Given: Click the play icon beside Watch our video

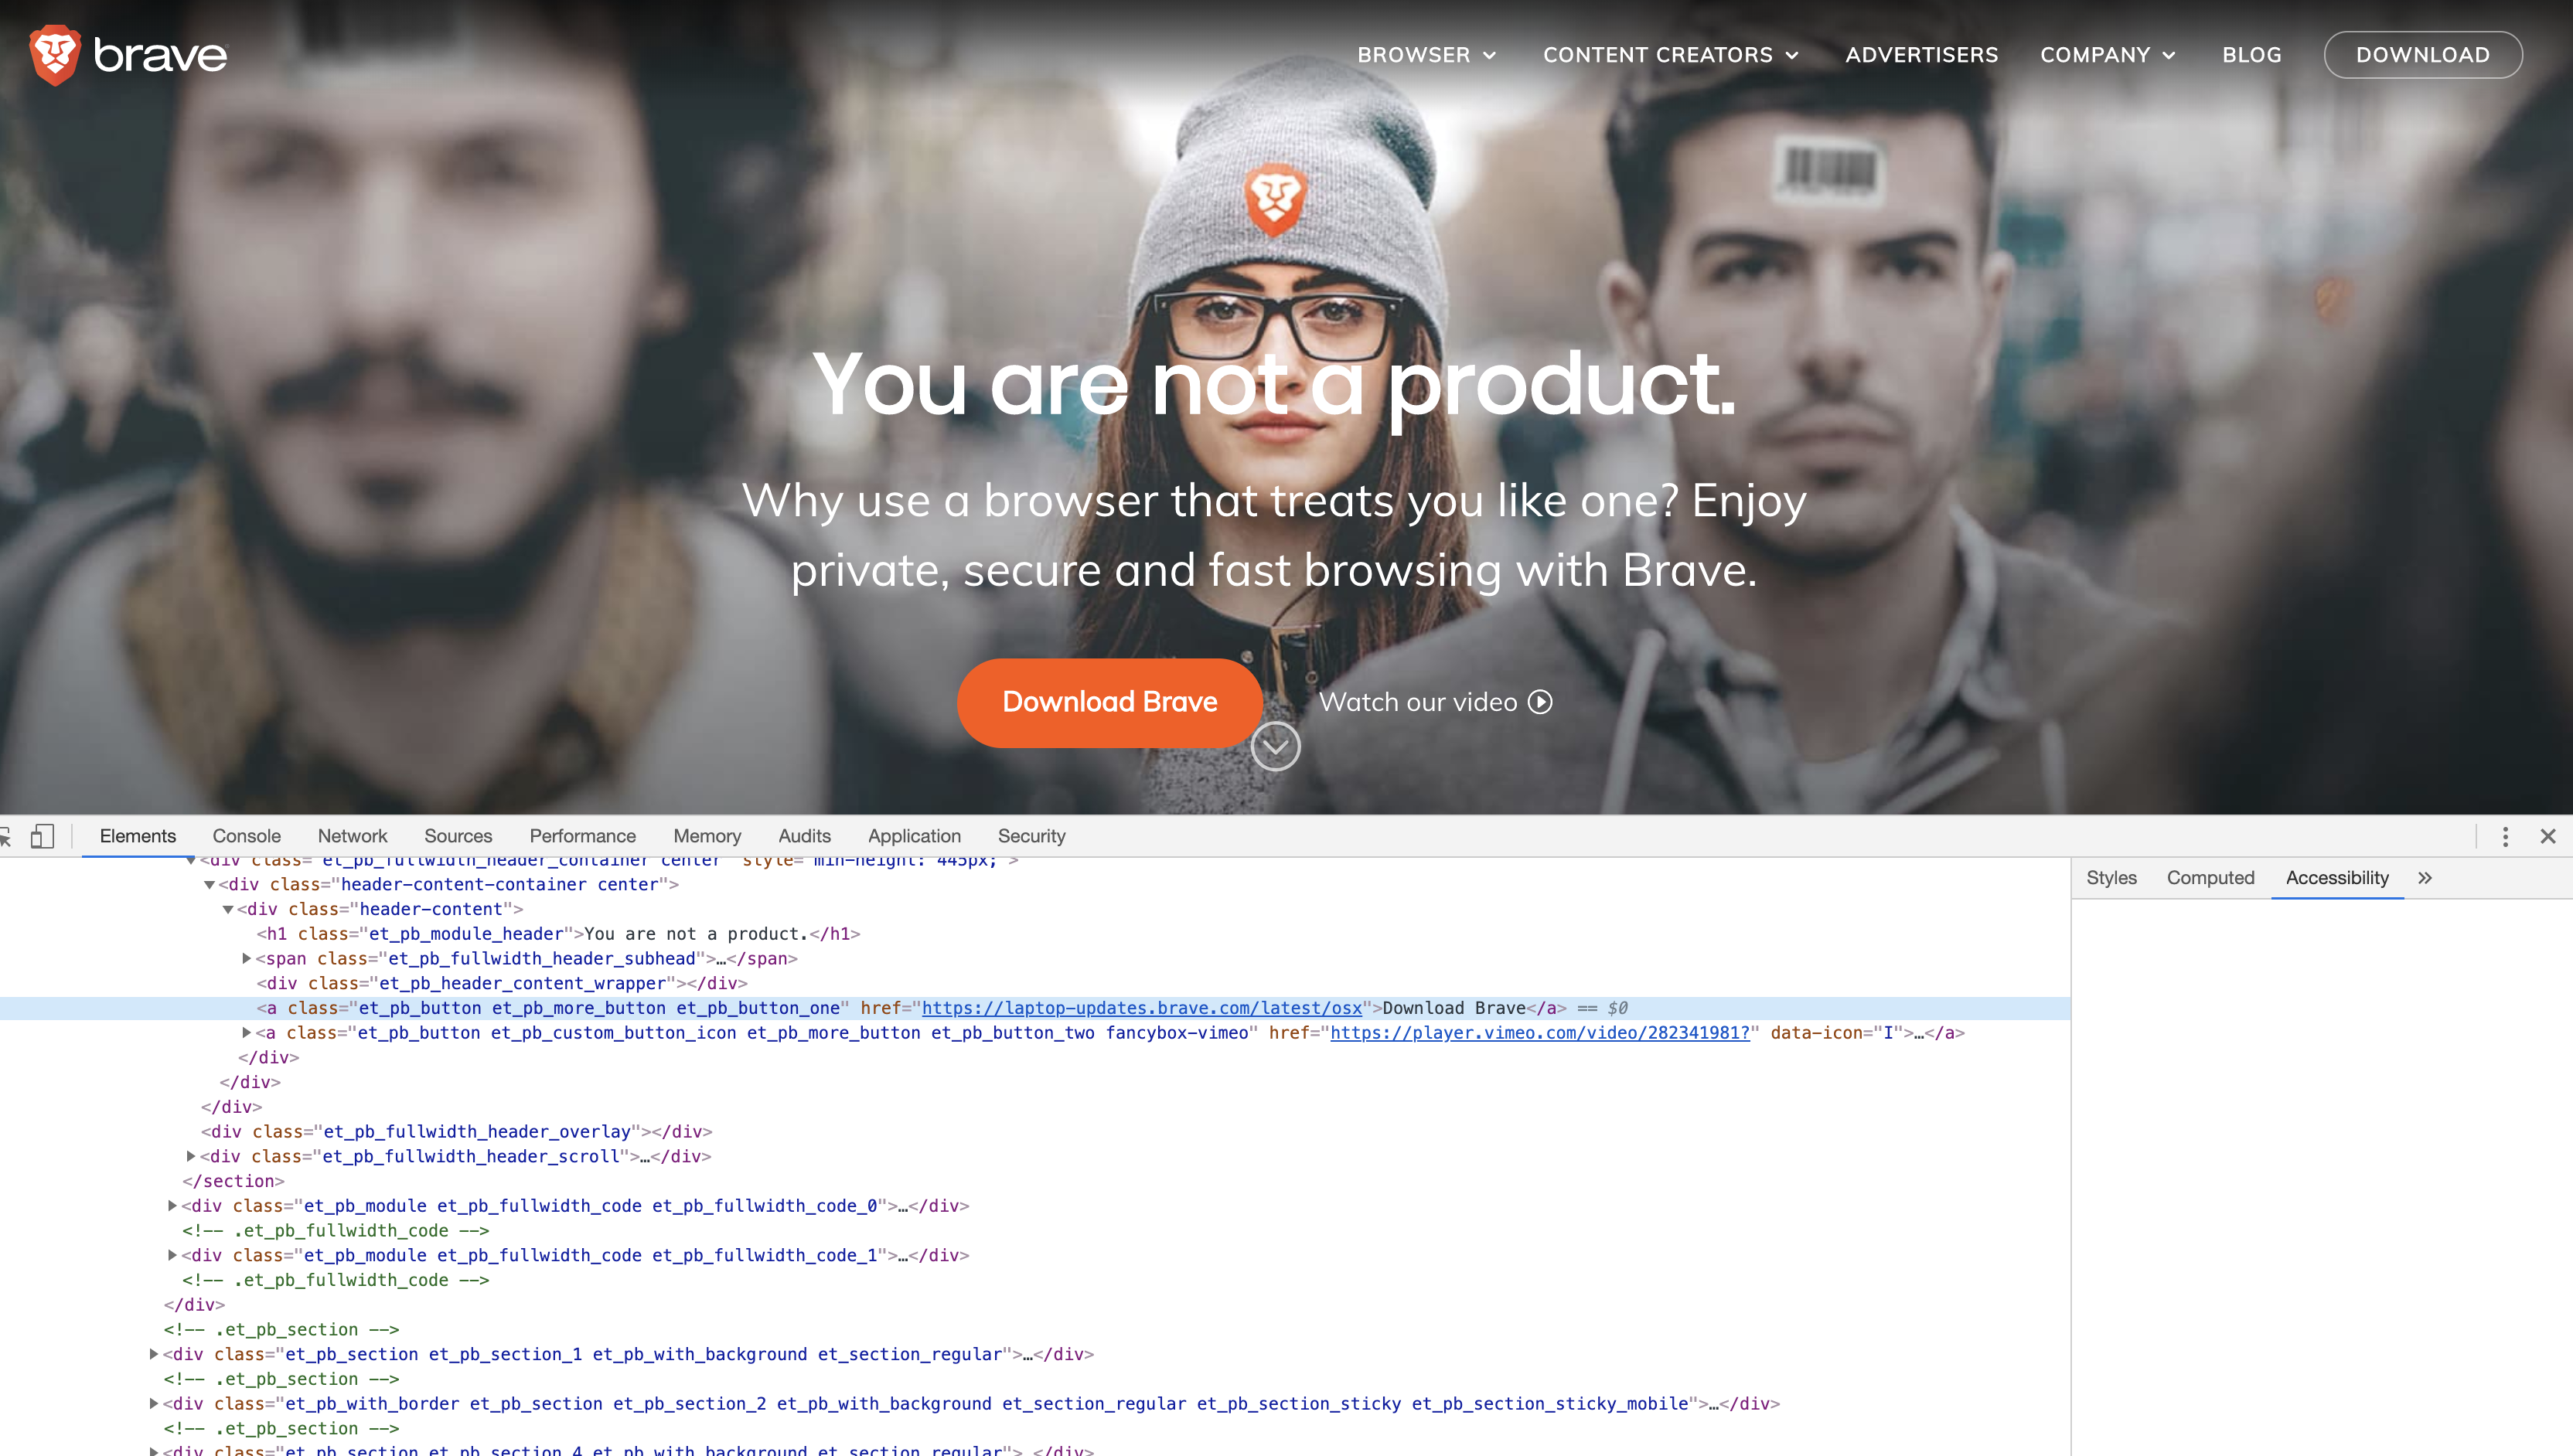Looking at the screenshot, I should coord(1541,702).
